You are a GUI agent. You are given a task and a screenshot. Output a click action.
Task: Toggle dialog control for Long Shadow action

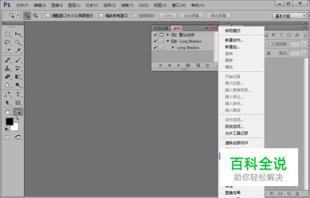tap(162, 47)
